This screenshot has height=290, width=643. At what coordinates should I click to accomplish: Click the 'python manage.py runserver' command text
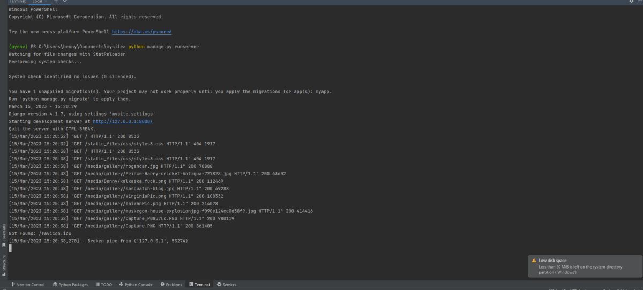[163, 47]
